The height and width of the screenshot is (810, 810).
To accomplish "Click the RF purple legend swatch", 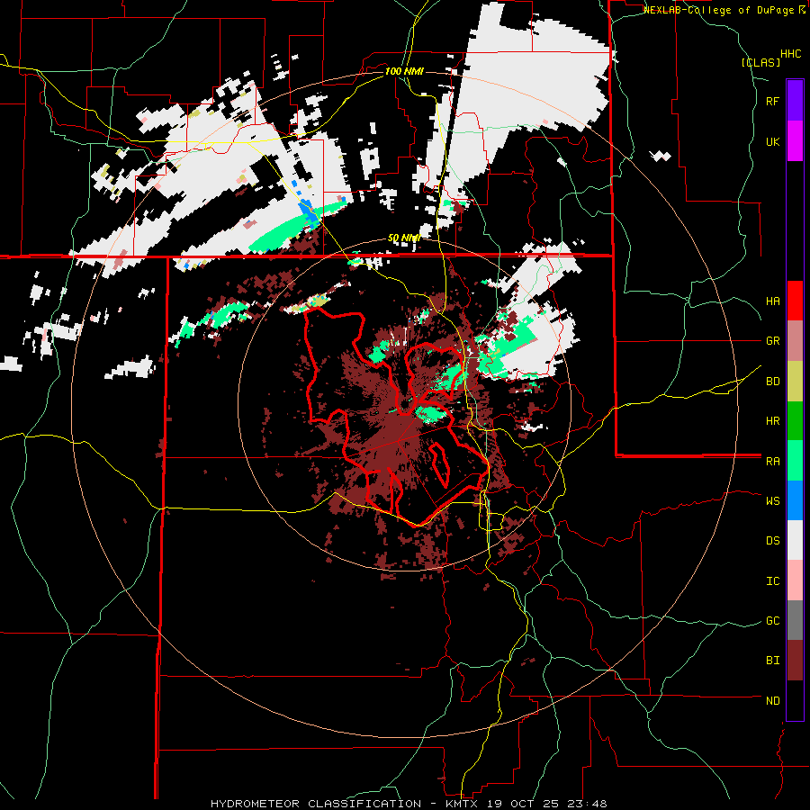I will (x=795, y=101).
